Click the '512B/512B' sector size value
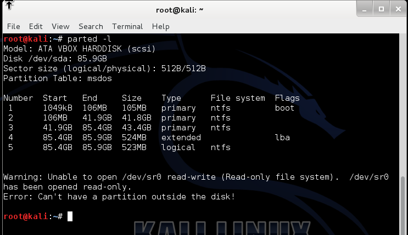 click(x=183, y=68)
